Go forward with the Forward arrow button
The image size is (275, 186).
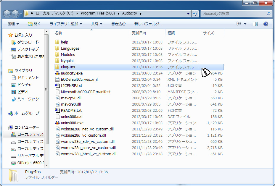tap(15, 14)
